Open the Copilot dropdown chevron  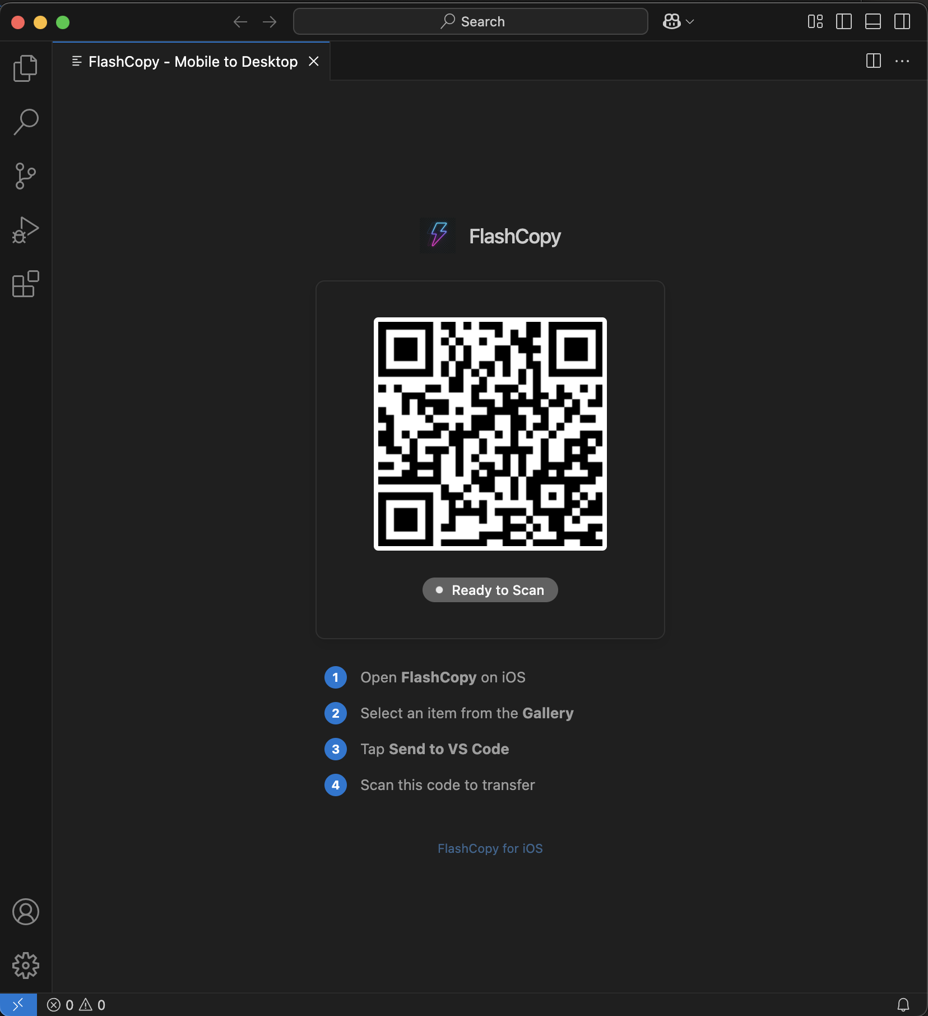[689, 21]
